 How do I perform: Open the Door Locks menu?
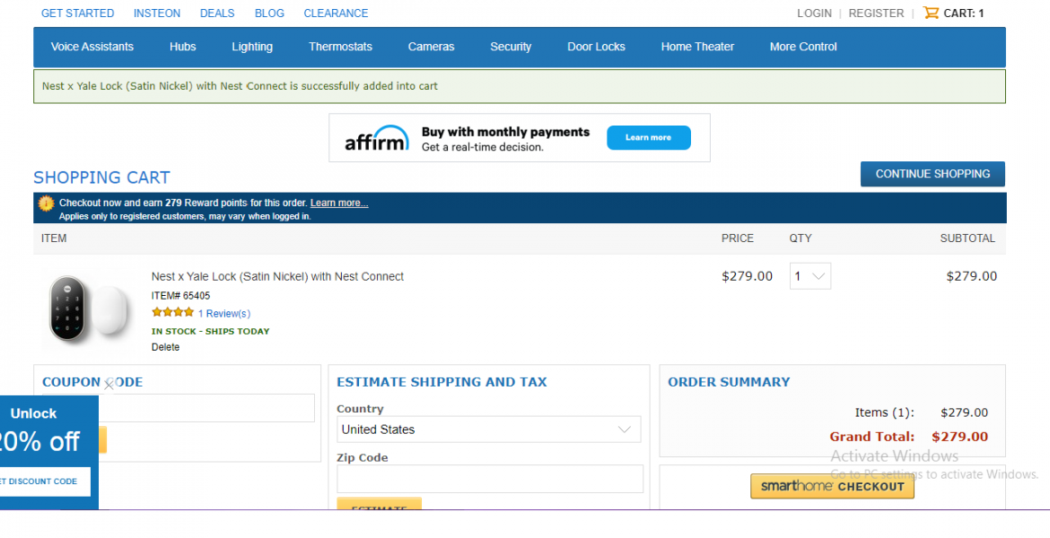coord(596,47)
